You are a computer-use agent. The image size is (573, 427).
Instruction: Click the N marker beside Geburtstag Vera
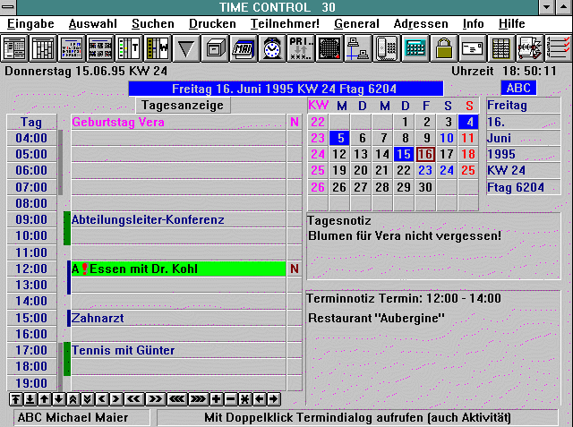click(295, 122)
